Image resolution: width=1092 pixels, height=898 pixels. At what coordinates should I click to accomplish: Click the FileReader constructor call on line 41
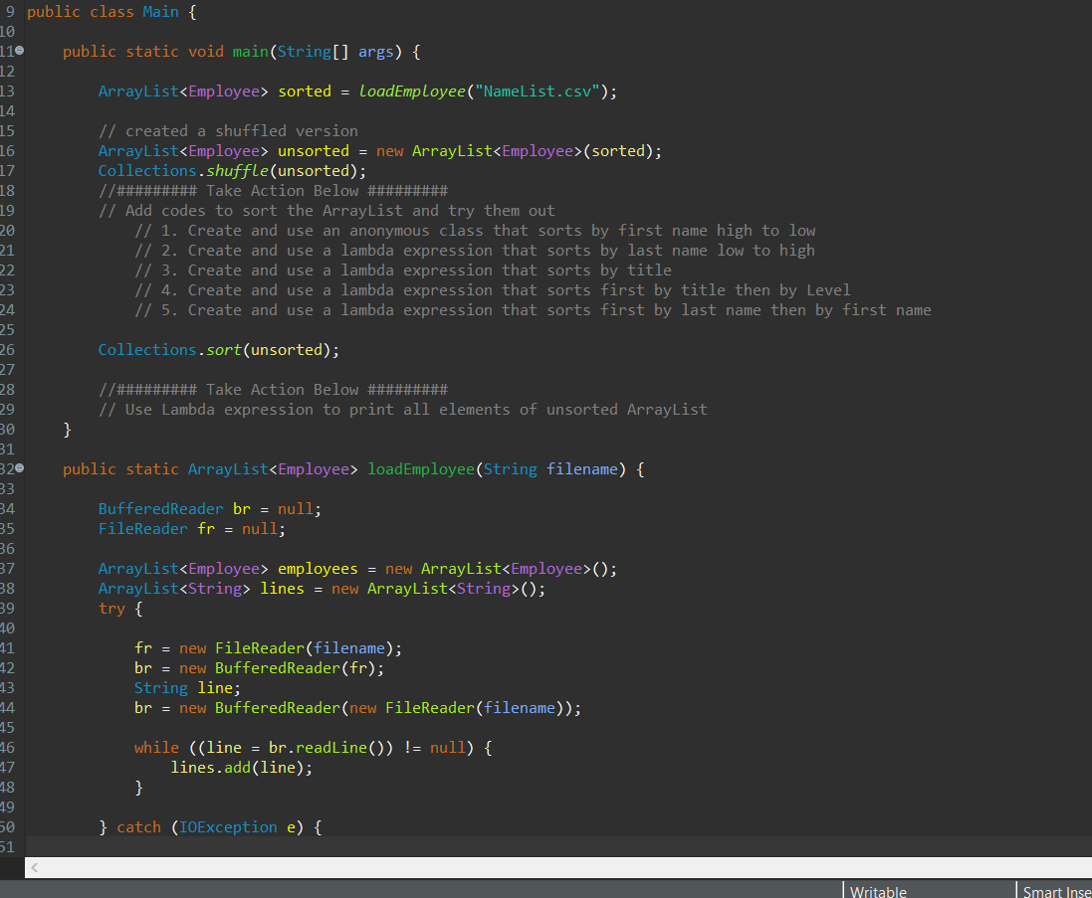coord(258,647)
